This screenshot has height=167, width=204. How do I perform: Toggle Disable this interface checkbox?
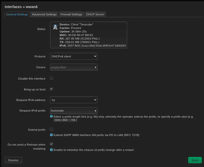pyautogui.click(x=52, y=78)
